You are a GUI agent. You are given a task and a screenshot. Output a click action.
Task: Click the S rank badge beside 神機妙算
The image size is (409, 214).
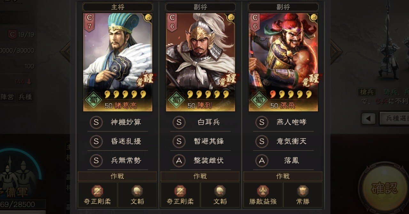pyautogui.click(x=96, y=122)
